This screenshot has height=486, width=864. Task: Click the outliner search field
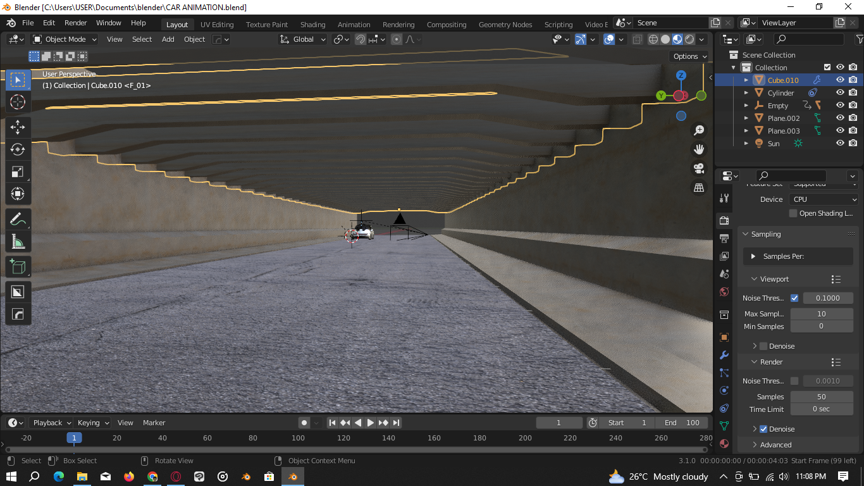(809, 39)
